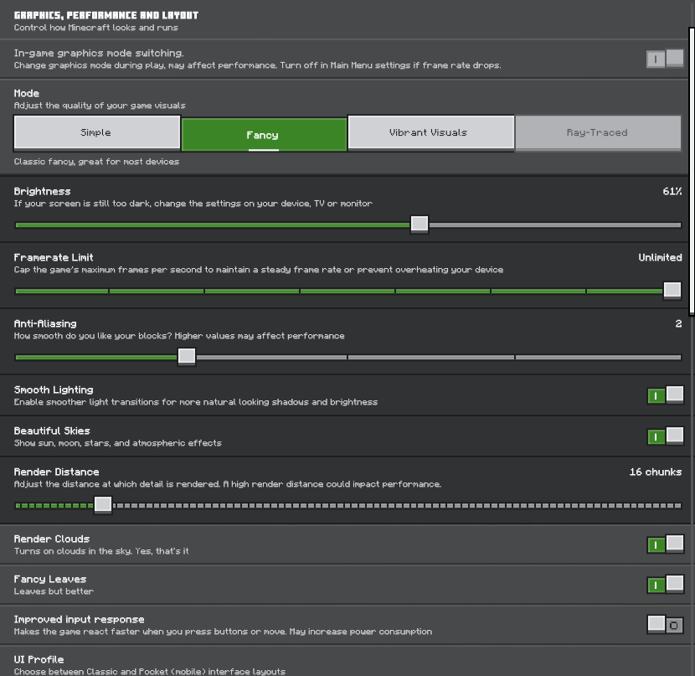Click the Anti-Aliasing slider handle
695x676 pixels.
[x=187, y=356]
